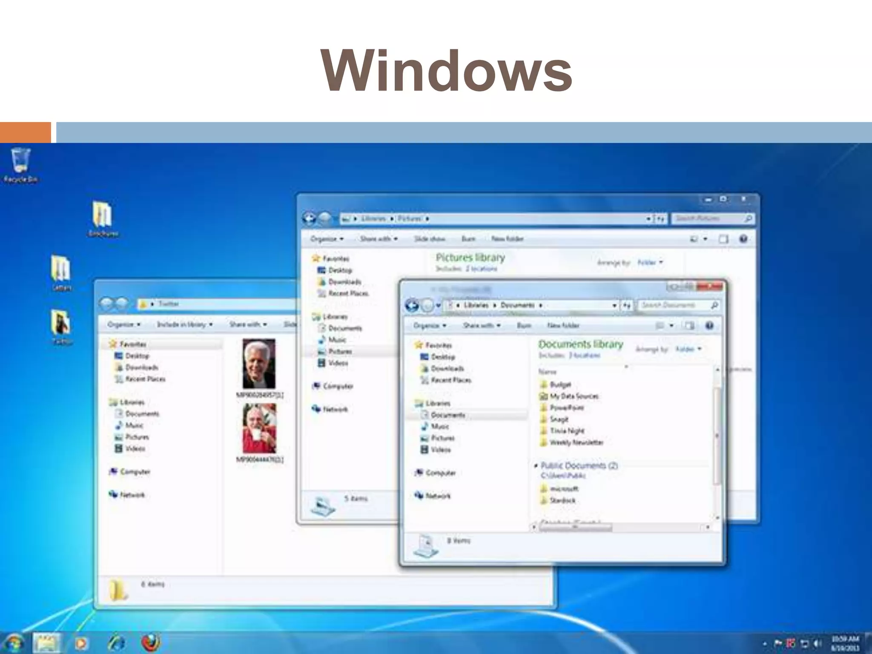Open the Stardock folder under Public Documents
Image resolution: width=872 pixels, height=654 pixels.
(558, 500)
